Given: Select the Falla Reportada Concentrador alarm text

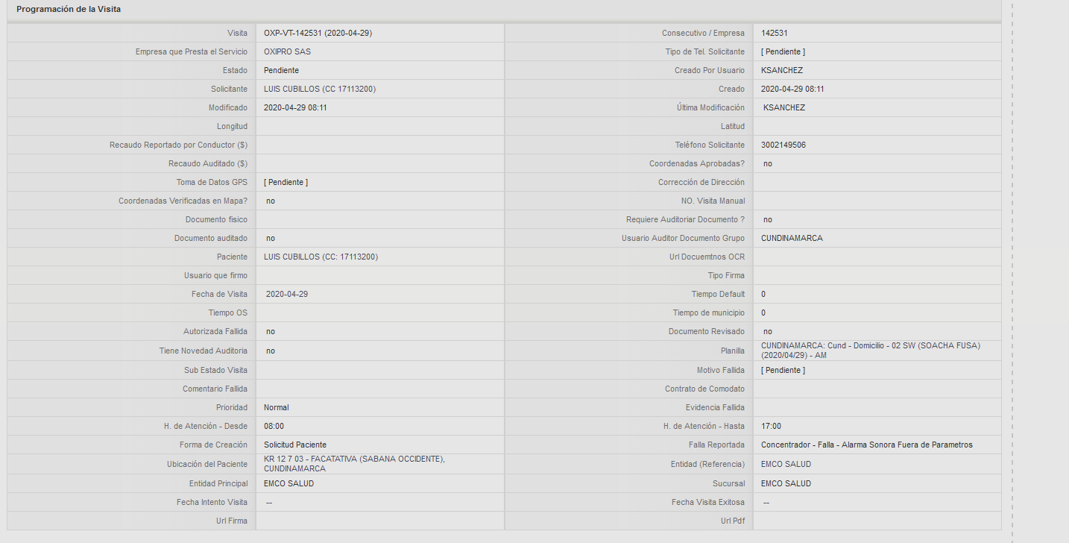Looking at the screenshot, I should (867, 445).
